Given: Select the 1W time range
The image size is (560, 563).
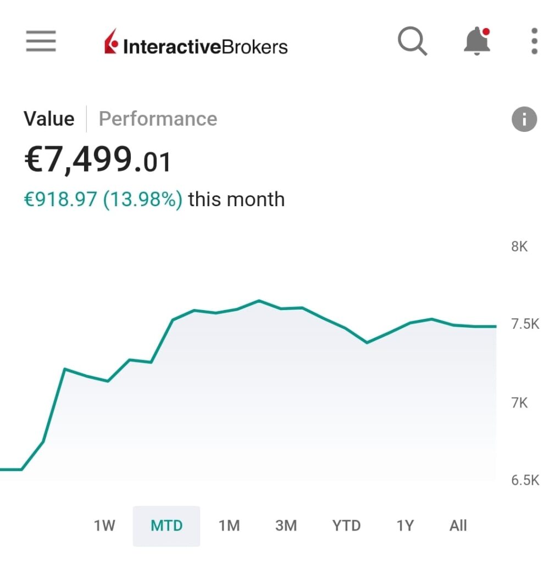Looking at the screenshot, I should click(x=104, y=526).
